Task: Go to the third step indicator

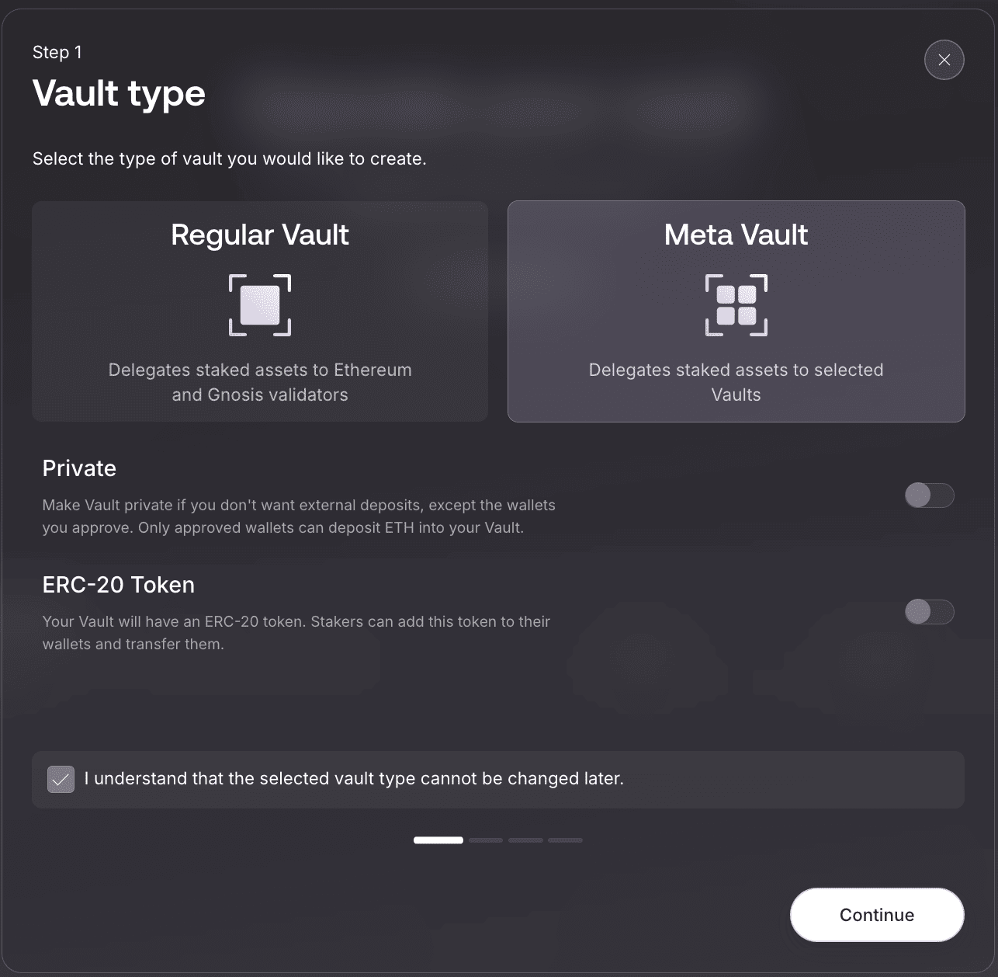Action: click(x=525, y=840)
